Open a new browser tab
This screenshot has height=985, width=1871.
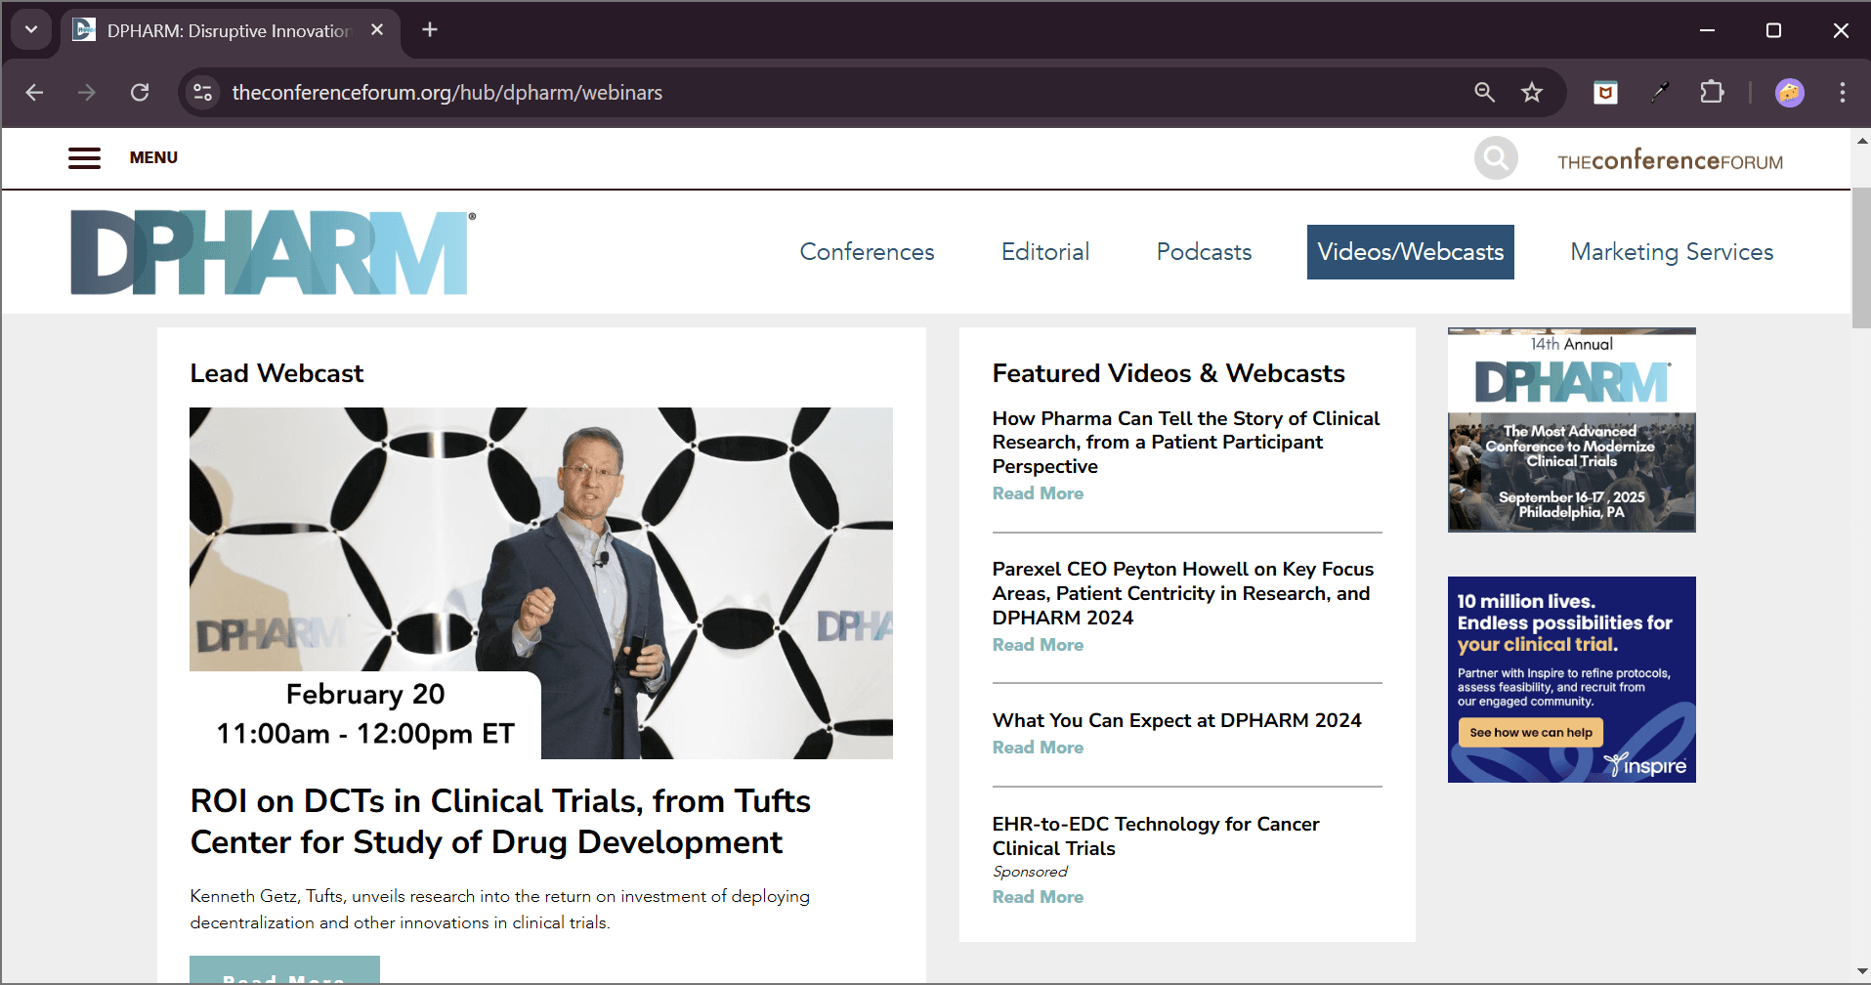430,30
